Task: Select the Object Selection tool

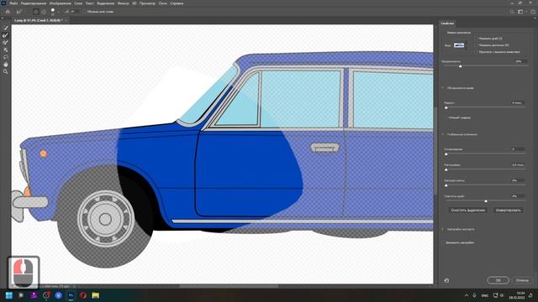Action: click(x=6, y=50)
